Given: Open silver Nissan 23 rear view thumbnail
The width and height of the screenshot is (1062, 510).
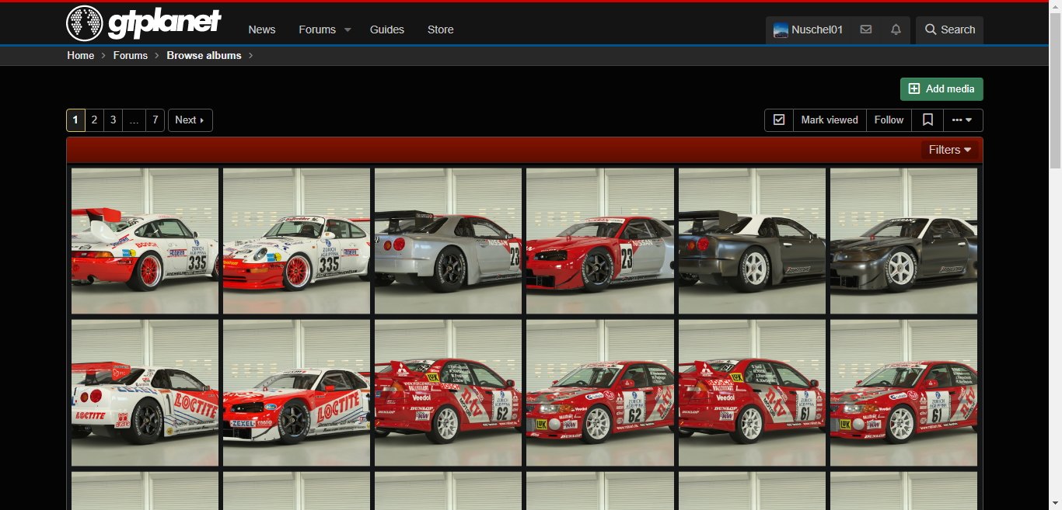Looking at the screenshot, I should tap(448, 241).
